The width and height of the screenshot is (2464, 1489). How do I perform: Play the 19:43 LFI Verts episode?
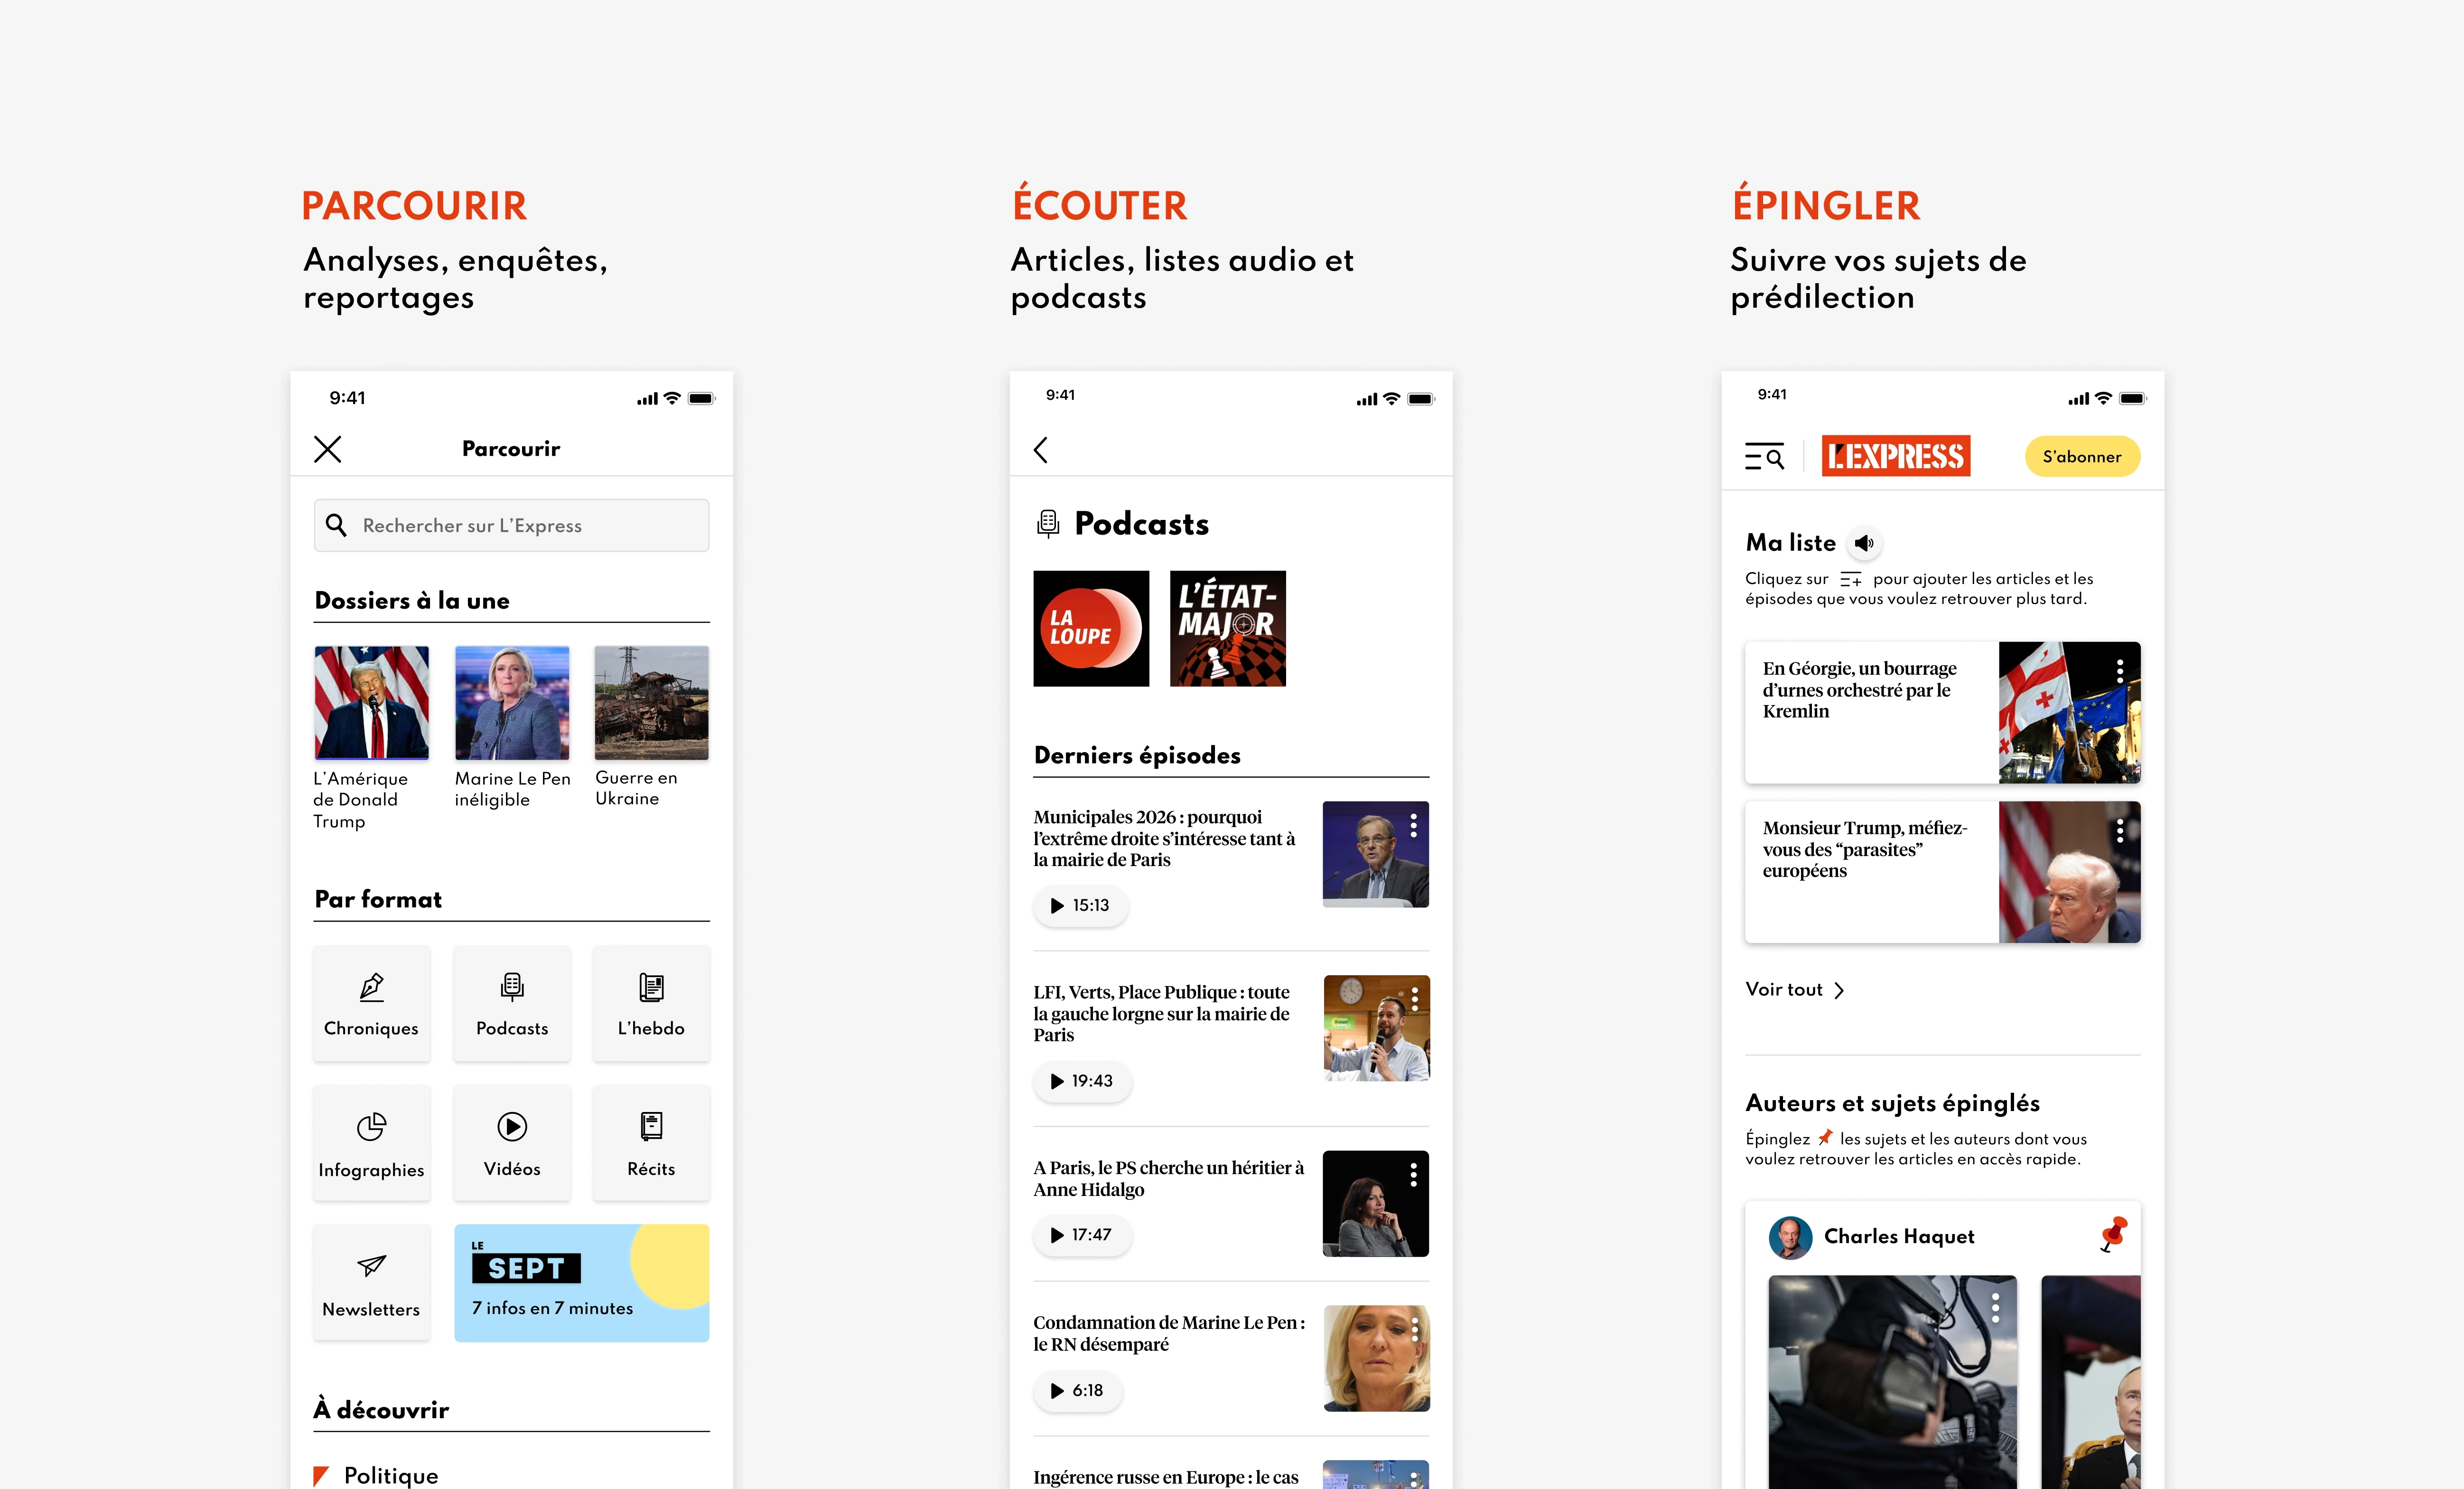[x=1082, y=1081]
